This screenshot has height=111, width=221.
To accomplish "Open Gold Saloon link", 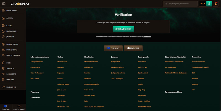I will pos(88,67).
